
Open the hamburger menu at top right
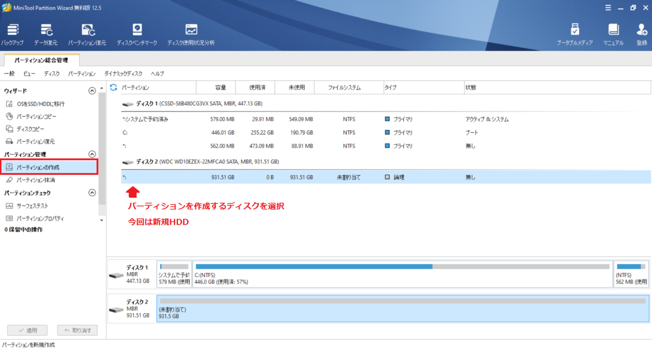tap(608, 8)
